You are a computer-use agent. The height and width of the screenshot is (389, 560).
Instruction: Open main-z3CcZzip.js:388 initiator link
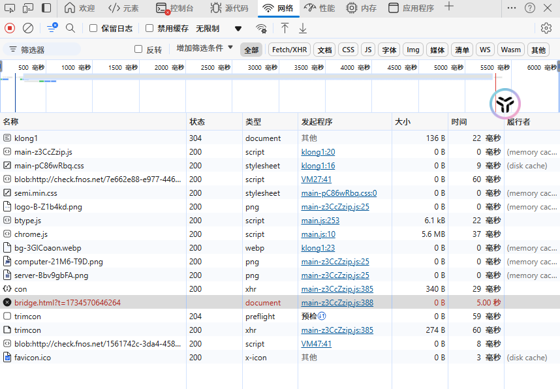pyautogui.click(x=337, y=303)
